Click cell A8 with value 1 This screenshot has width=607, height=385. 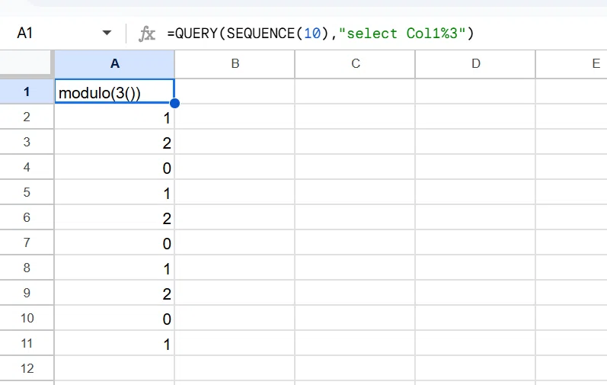pyautogui.click(x=114, y=268)
